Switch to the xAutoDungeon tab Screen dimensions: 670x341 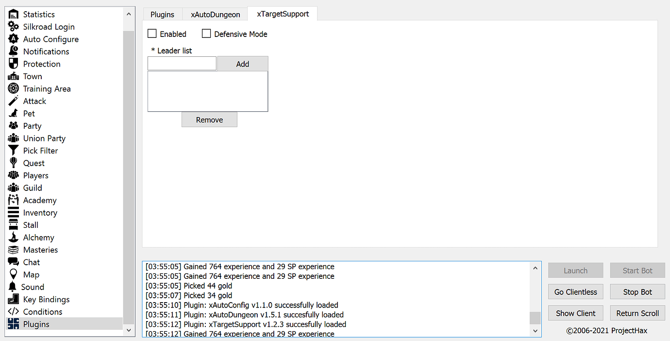(x=215, y=14)
